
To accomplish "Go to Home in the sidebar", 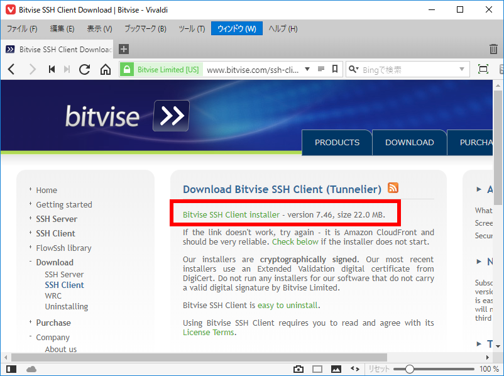I will pyautogui.click(x=47, y=190).
